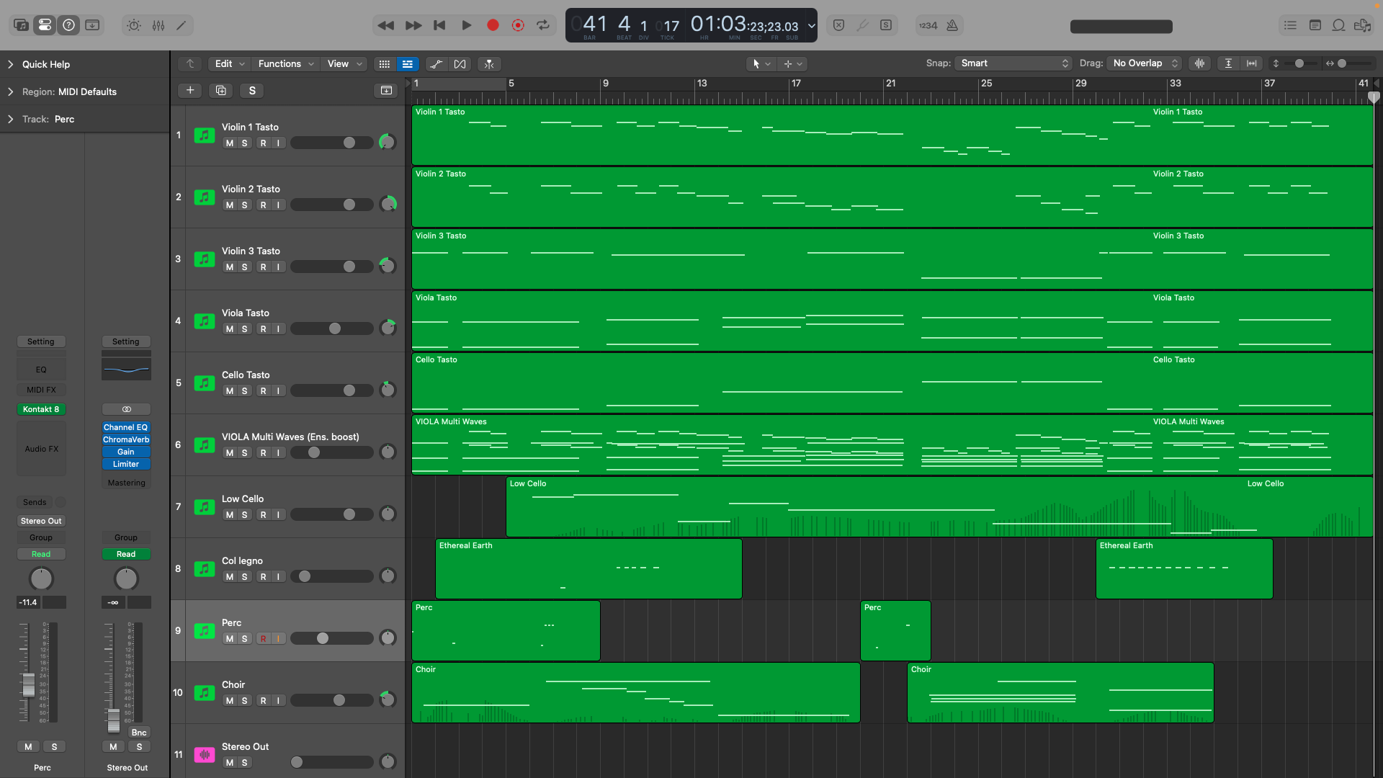Image resolution: width=1383 pixels, height=778 pixels.
Task: Start playback with Play button
Action: point(466,25)
